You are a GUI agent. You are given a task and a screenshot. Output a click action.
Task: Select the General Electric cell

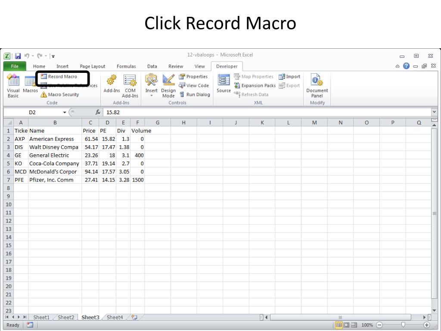click(55, 155)
